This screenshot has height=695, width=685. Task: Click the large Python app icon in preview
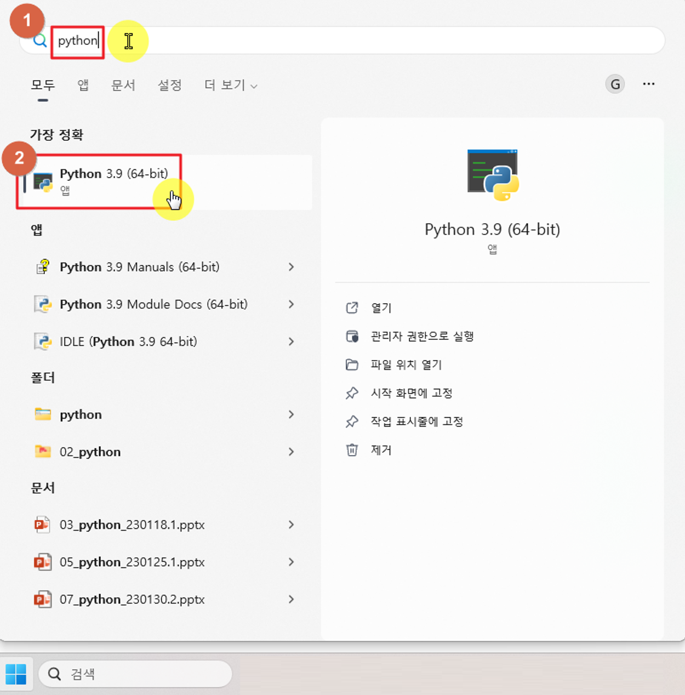coord(493,175)
